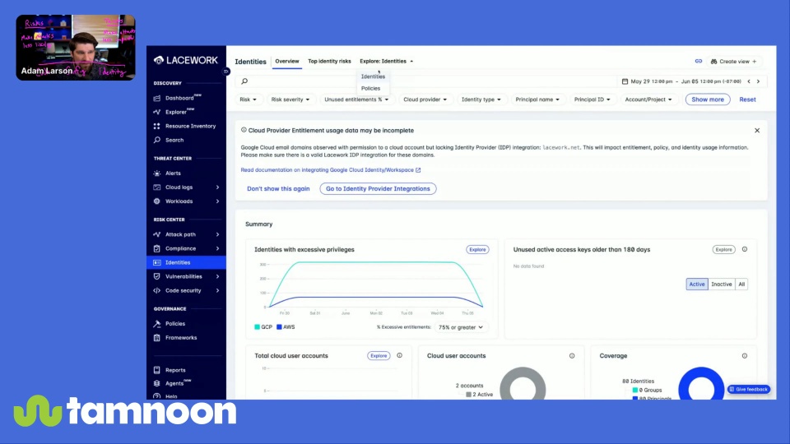
Task: Click the Lacework logo
Action: [x=186, y=60]
